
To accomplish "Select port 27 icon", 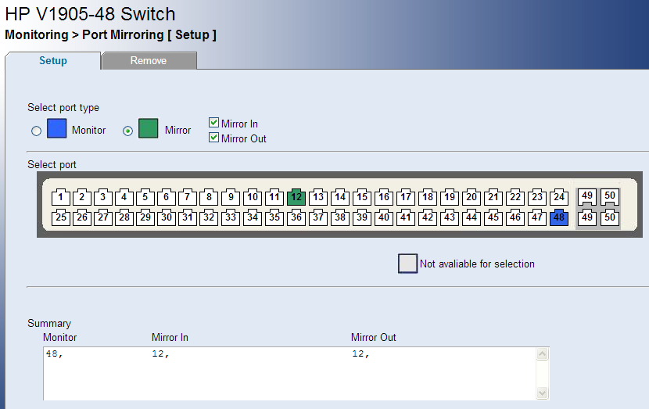I will [x=103, y=217].
